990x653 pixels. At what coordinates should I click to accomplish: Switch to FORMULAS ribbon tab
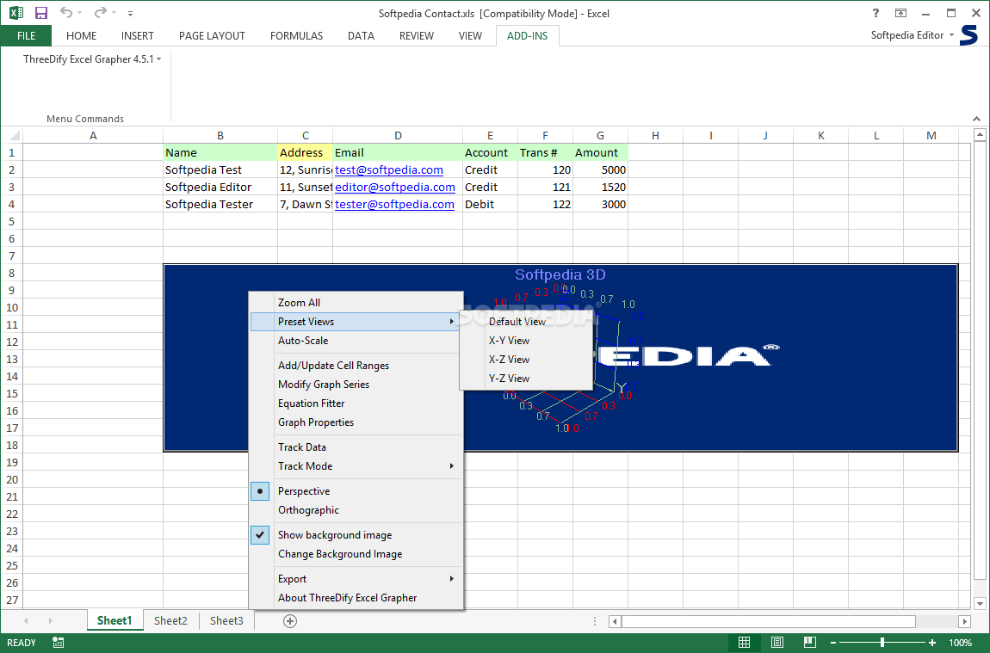(x=297, y=36)
